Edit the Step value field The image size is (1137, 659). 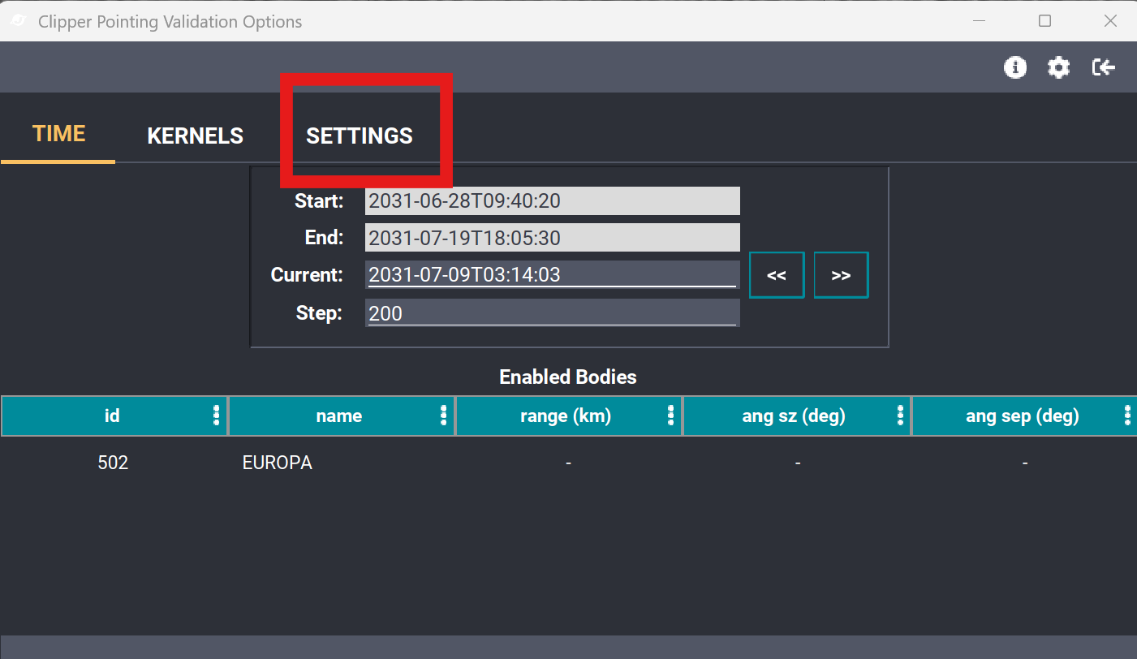(553, 313)
